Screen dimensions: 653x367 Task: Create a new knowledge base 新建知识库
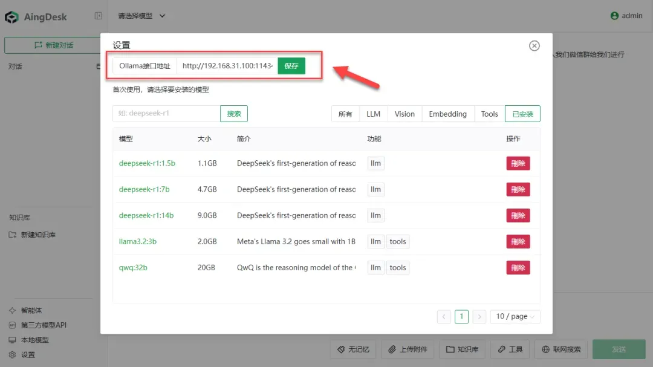tap(32, 235)
